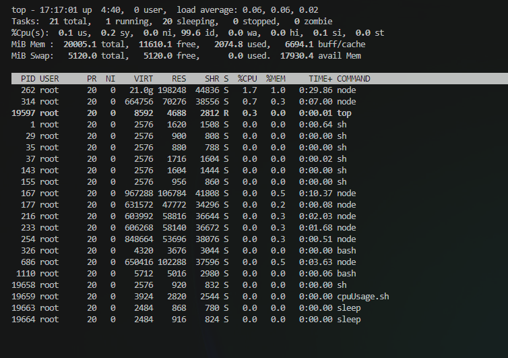Click '21 total' in Tasks line
The height and width of the screenshot is (358, 508).
tap(68, 22)
